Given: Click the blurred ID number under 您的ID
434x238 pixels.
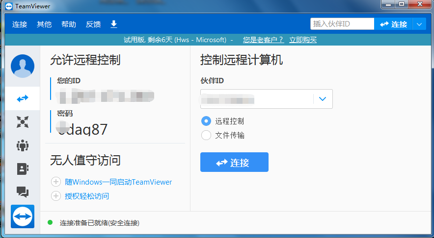Looking at the screenshot, I should click(x=105, y=96).
